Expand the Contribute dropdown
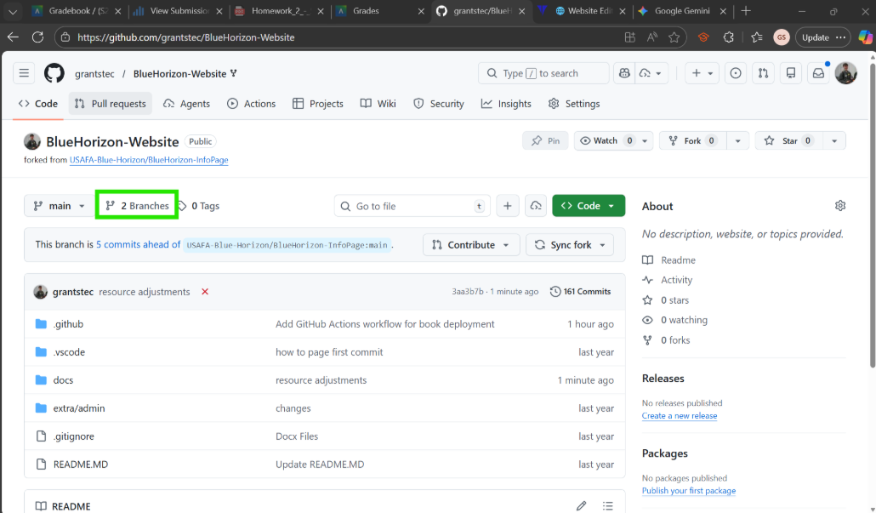This screenshot has width=876, height=513. tap(471, 245)
